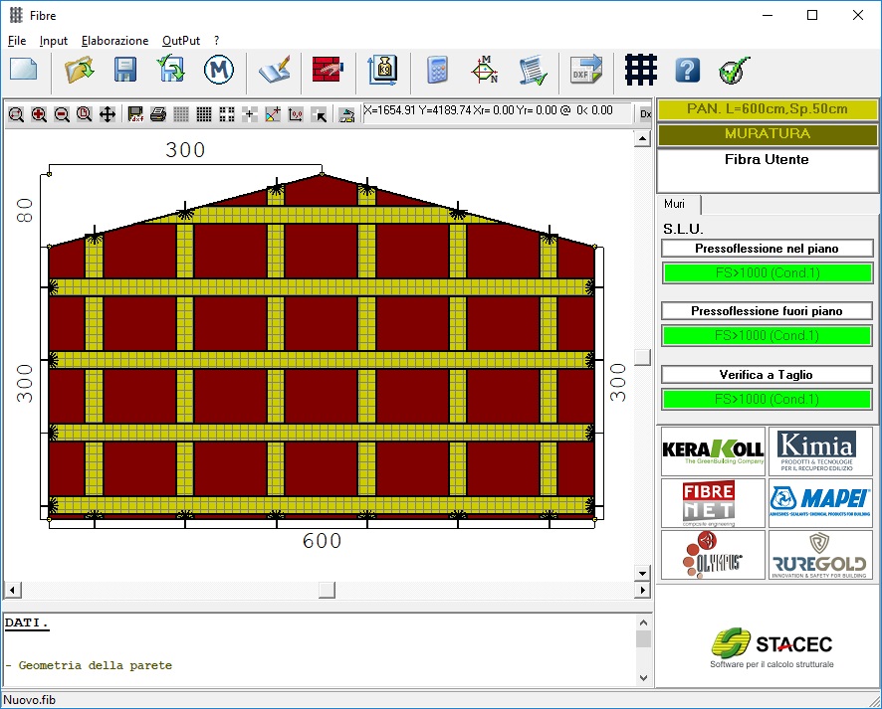The width and height of the screenshot is (882, 709).
Task: Zoom in with red plus magnifier
Action: point(39,114)
